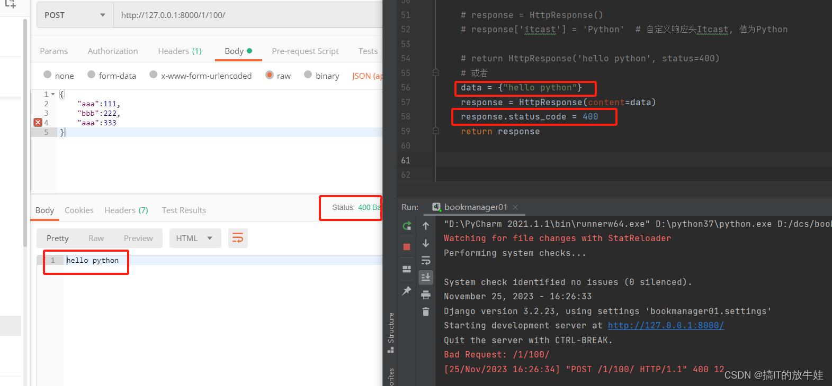Click the Postman left pane scrollbar

(25, 132)
